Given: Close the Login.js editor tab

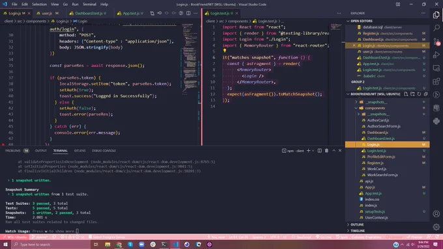Looking at the screenshot, I should pos(29,13).
